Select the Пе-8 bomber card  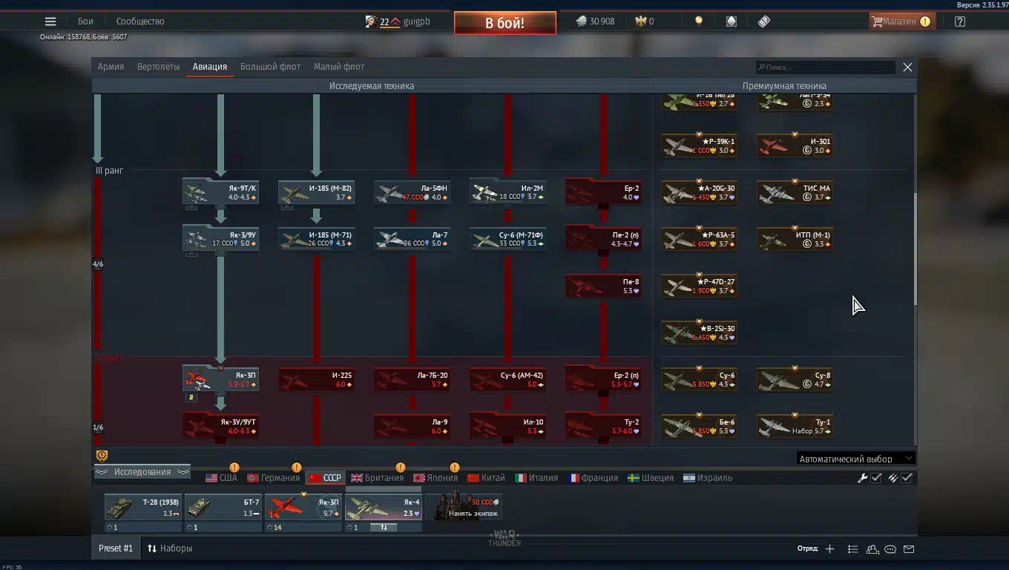[x=603, y=286]
